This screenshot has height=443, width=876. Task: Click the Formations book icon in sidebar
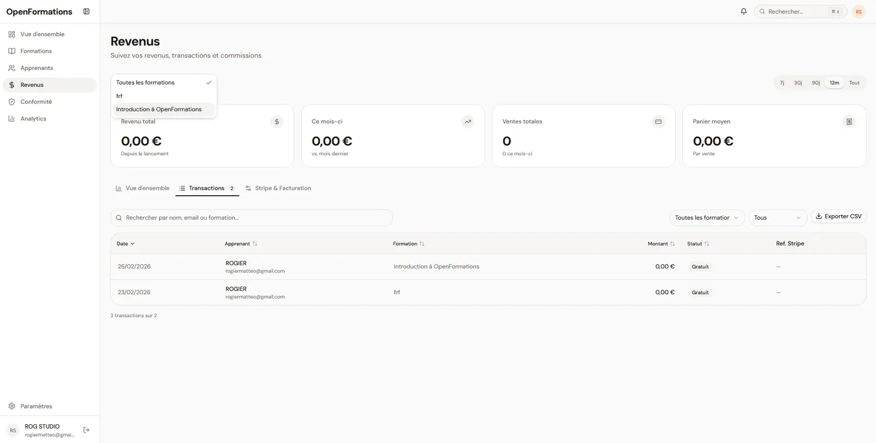[11, 51]
